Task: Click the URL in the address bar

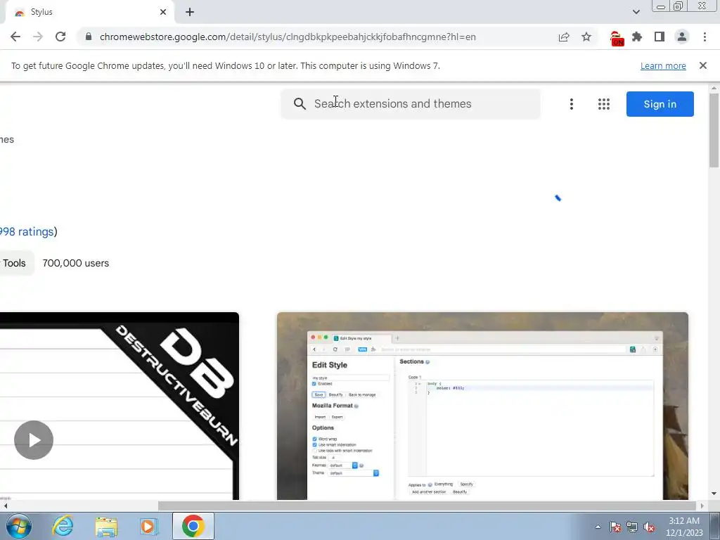Action: (288, 37)
